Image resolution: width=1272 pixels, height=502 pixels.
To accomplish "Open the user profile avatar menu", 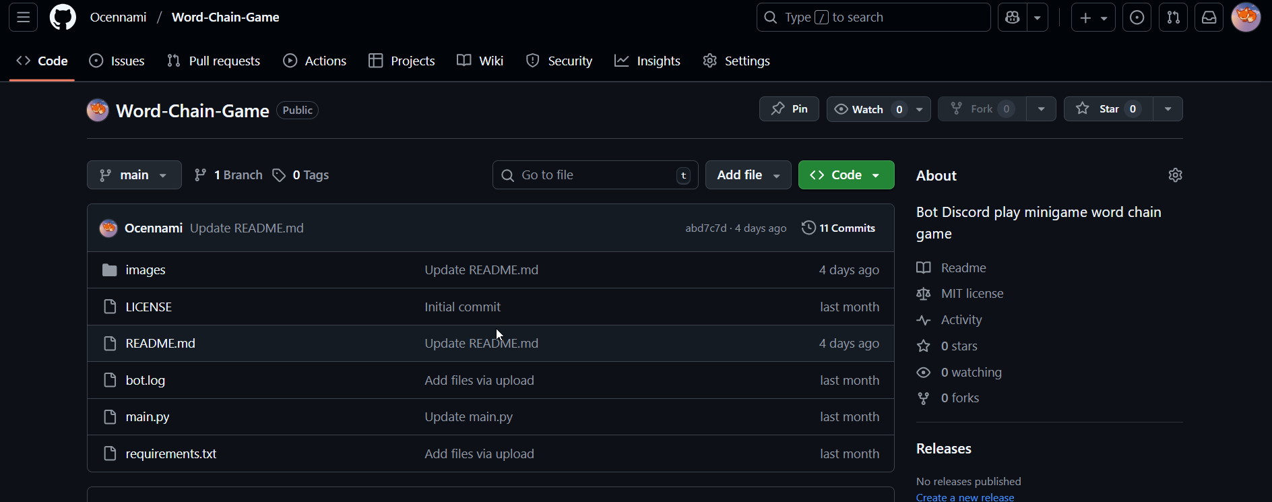I will (1246, 18).
